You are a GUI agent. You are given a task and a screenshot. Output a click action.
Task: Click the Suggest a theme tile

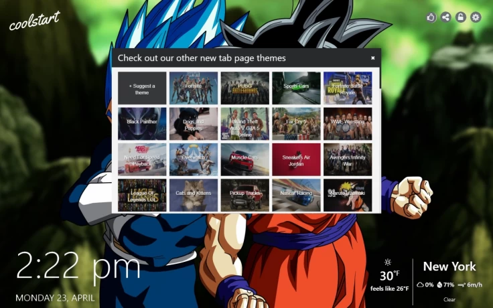142,88
